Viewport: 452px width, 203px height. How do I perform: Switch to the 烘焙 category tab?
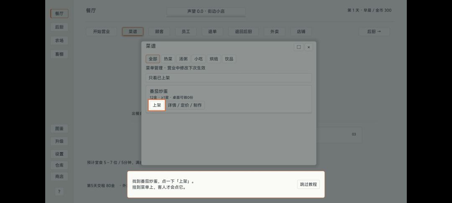[213, 59]
